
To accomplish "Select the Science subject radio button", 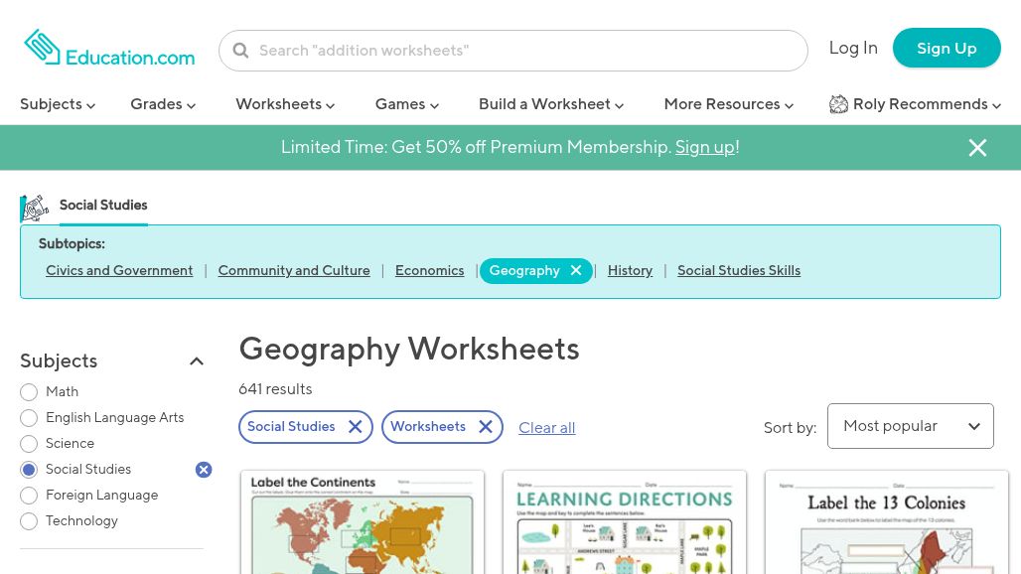I will 29,443.
